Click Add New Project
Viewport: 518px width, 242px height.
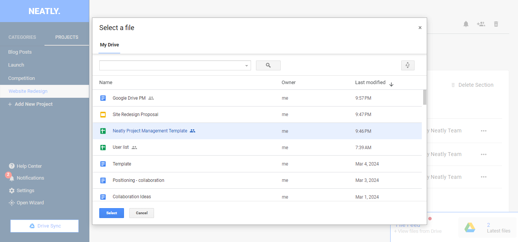click(30, 104)
